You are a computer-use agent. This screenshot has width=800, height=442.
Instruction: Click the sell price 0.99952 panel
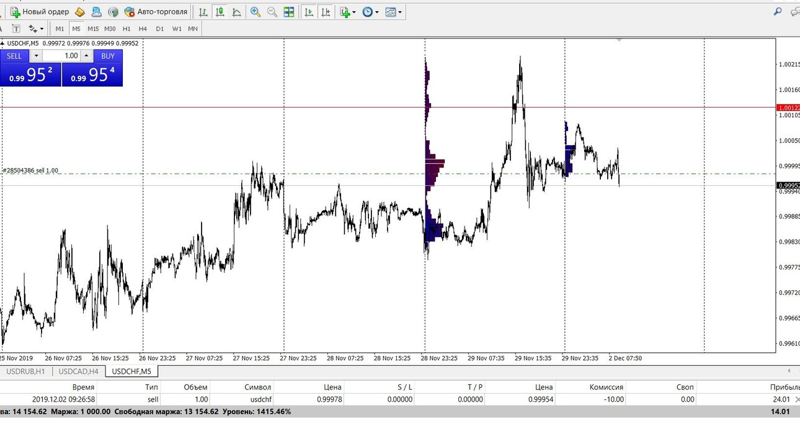coord(30,74)
